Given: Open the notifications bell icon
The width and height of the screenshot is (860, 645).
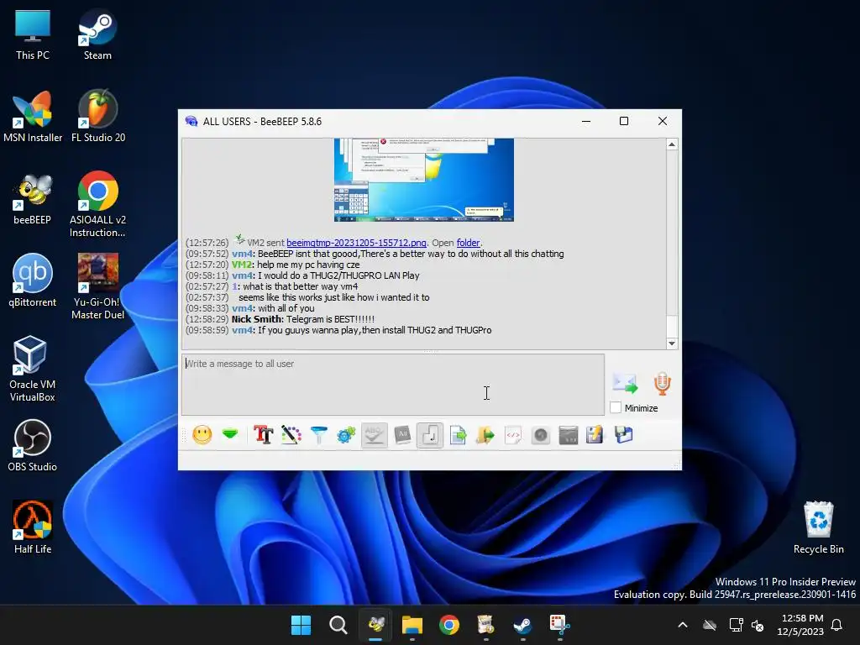Looking at the screenshot, I should (x=837, y=625).
